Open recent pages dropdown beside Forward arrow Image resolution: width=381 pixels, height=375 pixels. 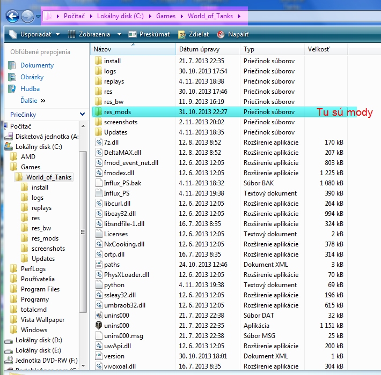tap(38, 17)
